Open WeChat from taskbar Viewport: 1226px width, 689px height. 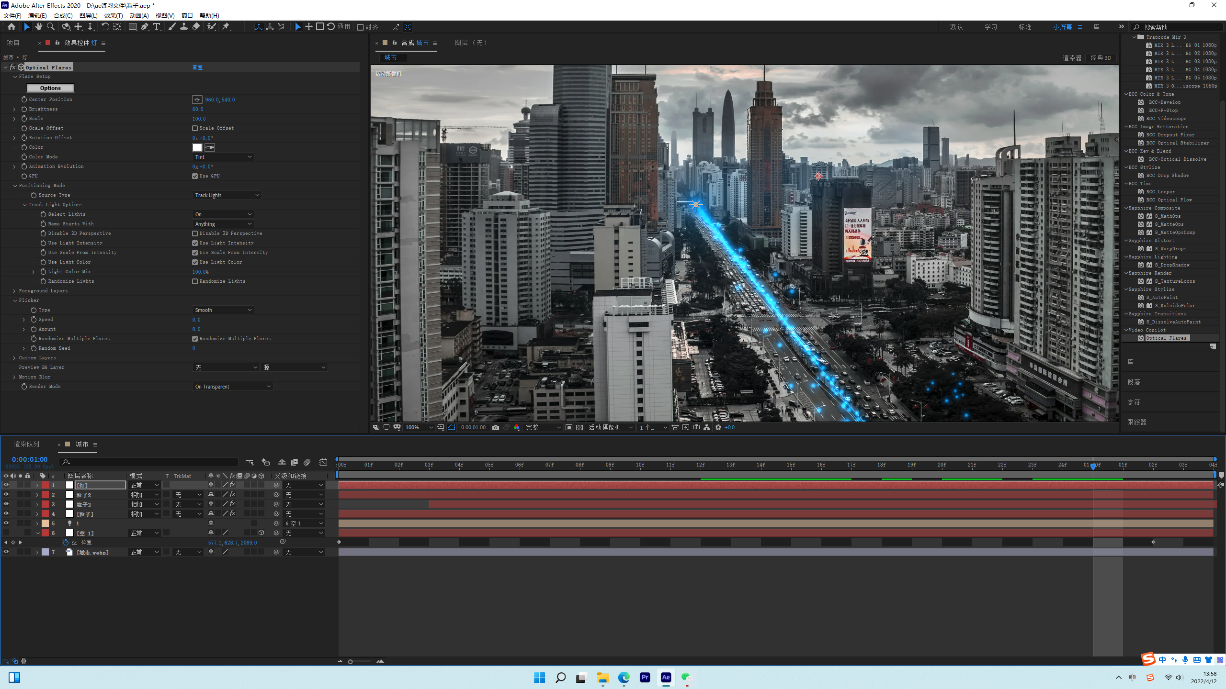click(x=687, y=677)
